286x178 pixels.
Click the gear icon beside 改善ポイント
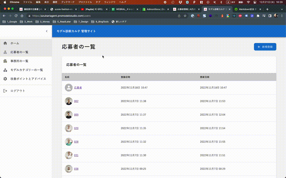pos(5,79)
